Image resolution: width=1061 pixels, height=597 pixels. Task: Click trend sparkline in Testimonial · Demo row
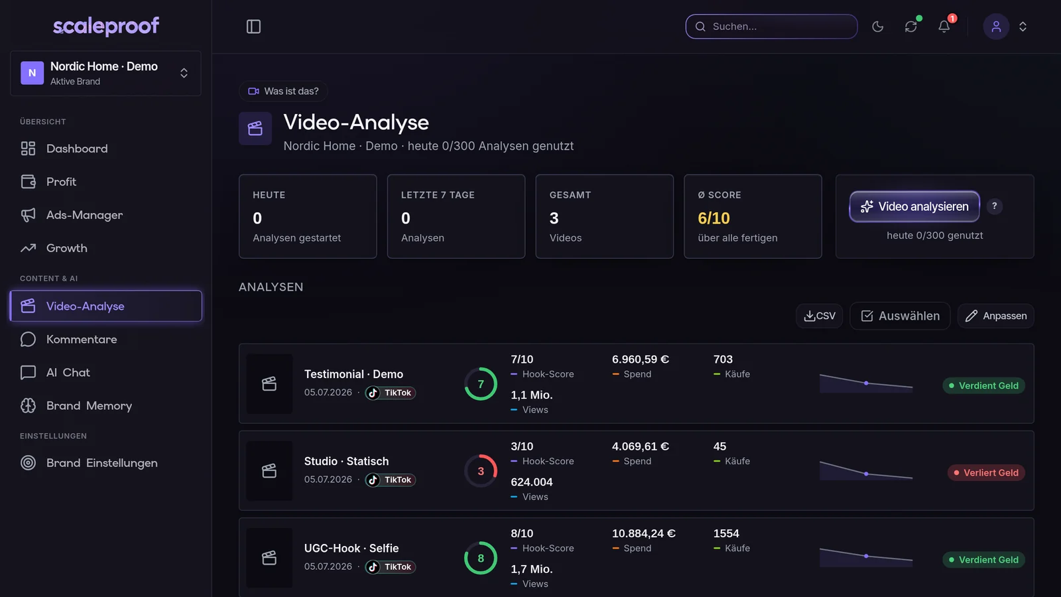pyautogui.click(x=866, y=383)
